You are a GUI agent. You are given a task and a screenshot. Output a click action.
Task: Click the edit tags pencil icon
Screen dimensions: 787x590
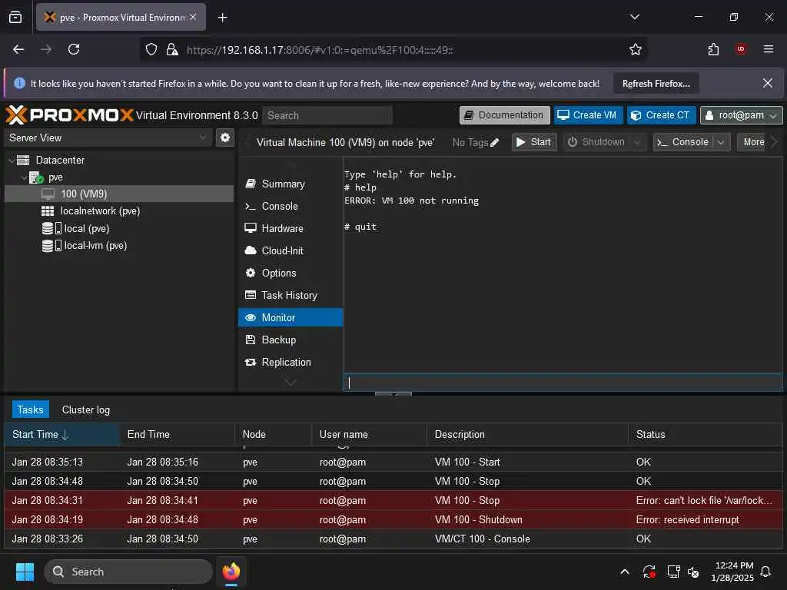pyautogui.click(x=495, y=142)
